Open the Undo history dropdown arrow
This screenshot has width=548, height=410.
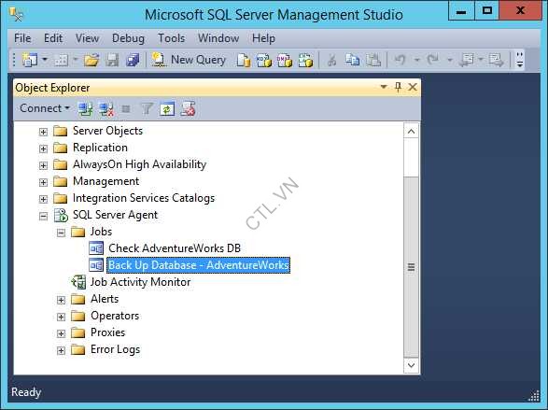(x=416, y=60)
